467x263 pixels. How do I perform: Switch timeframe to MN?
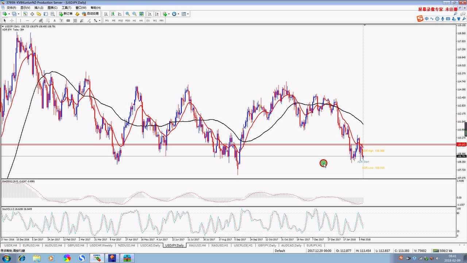162,20
